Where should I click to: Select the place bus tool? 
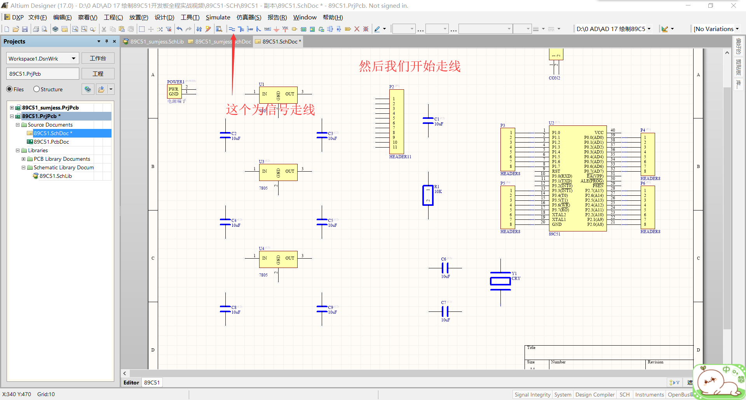pyautogui.click(x=241, y=29)
